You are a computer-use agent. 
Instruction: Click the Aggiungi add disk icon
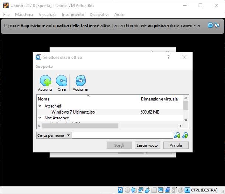click(x=45, y=80)
